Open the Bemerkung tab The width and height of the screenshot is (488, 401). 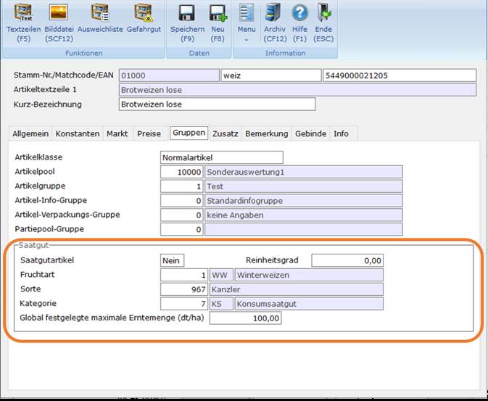(x=266, y=134)
